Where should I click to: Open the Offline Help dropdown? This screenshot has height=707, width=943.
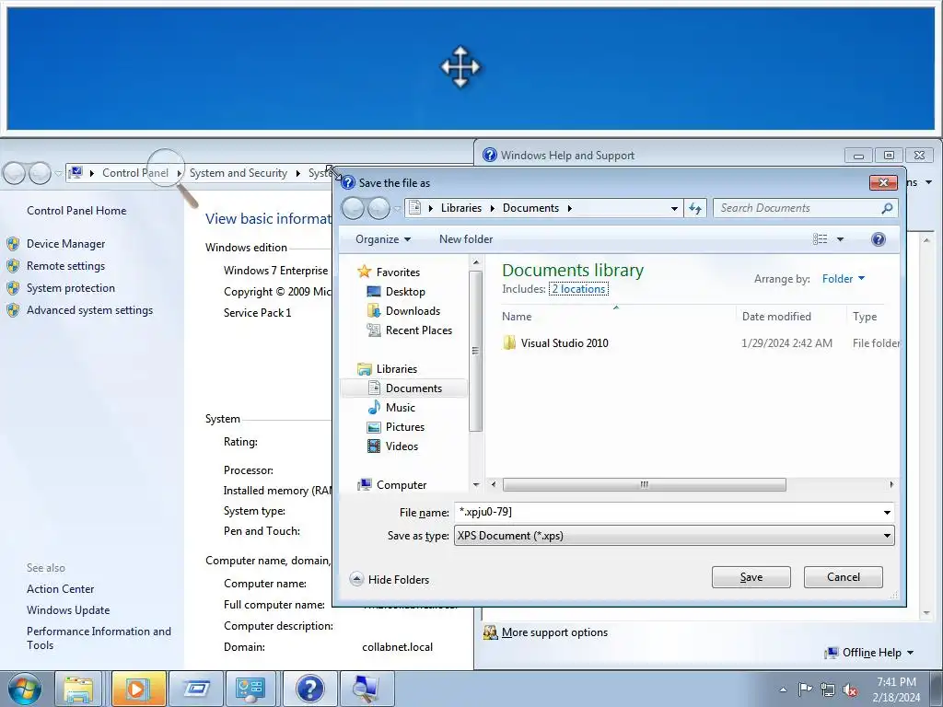870,653
